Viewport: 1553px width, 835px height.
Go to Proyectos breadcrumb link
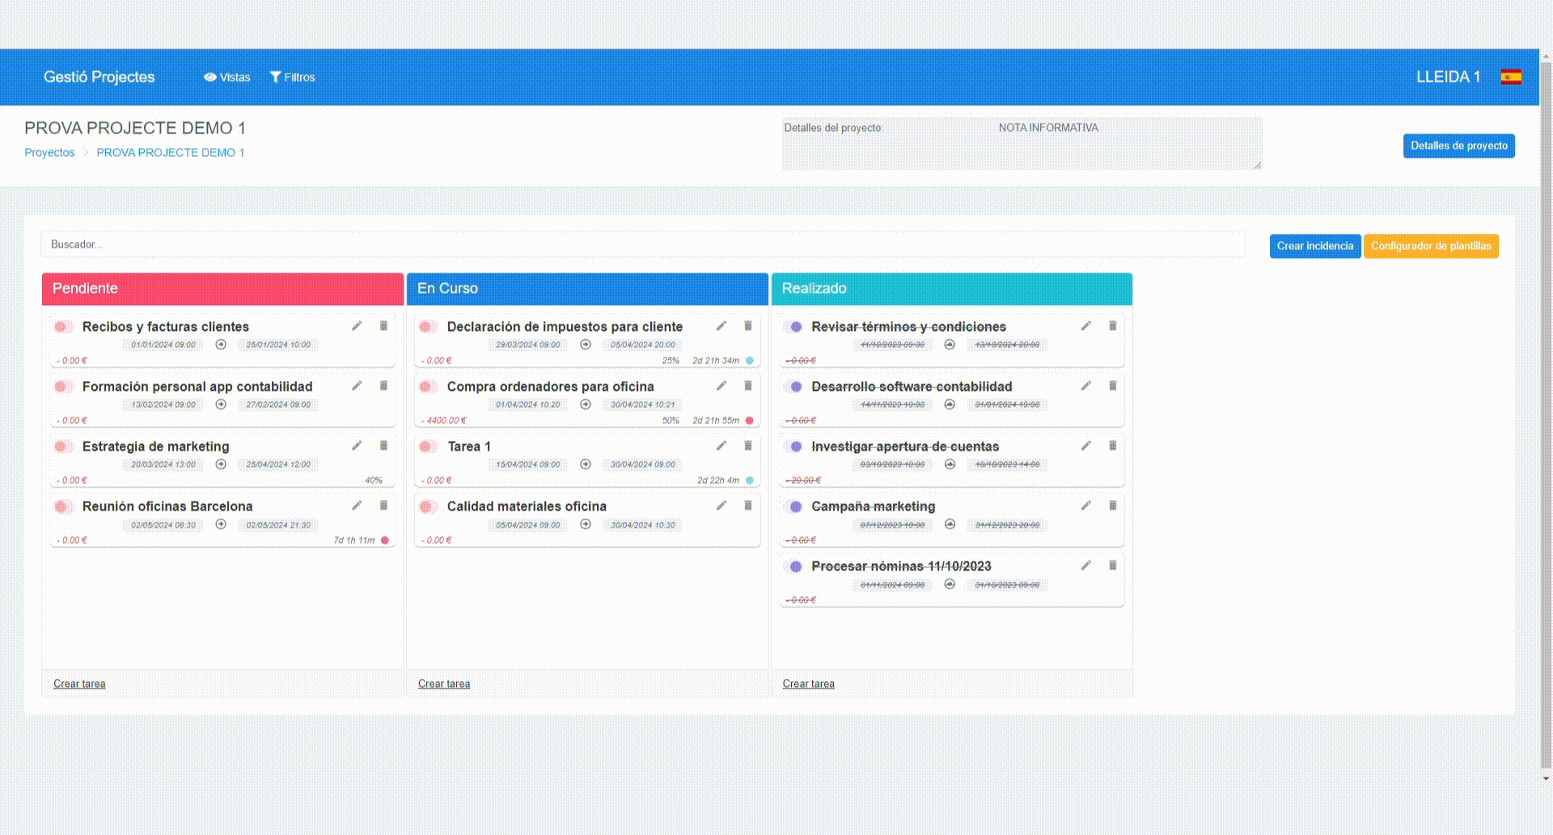coord(49,152)
